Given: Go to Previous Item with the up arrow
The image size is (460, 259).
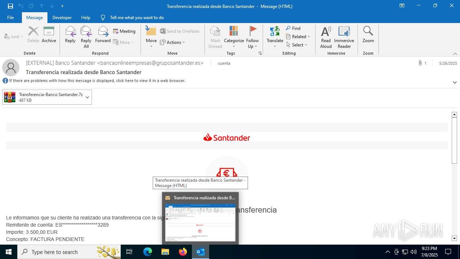Looking at the screenshot, I should coord(42,6).
